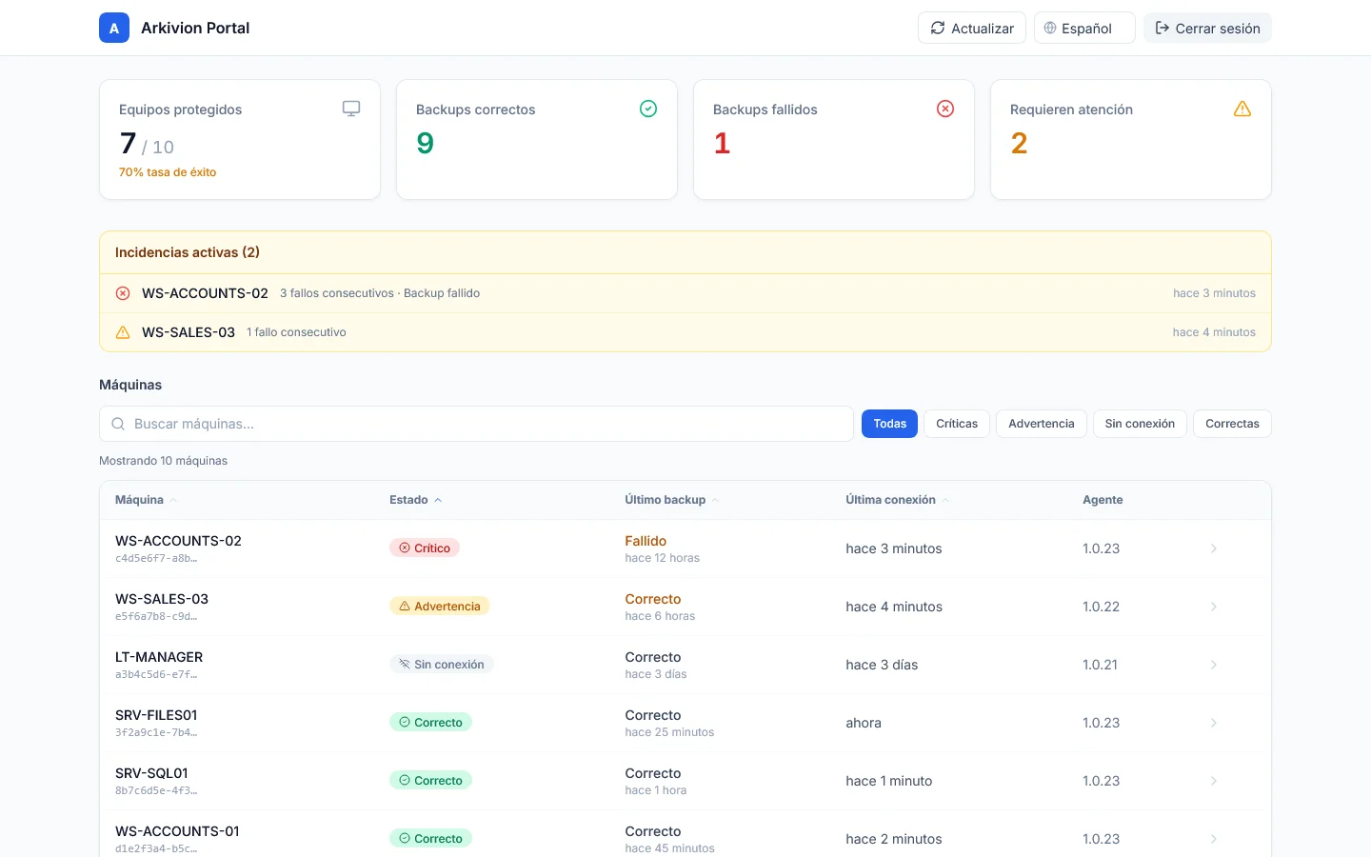1371x857 pixels.
Task: Click the Arkivion Portal logo icon
Action: (114, 28)
